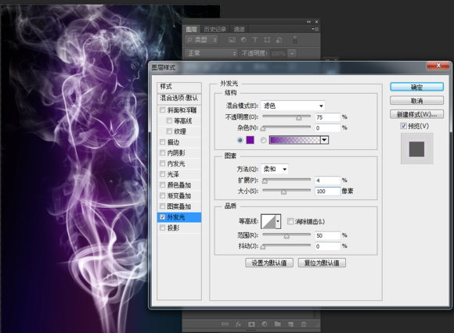The height and width of the screenshot is (333, 454).
Task: Click pixel layer filter icon in Layers panel
Action: pyautogui.click(x=232, y=40)
